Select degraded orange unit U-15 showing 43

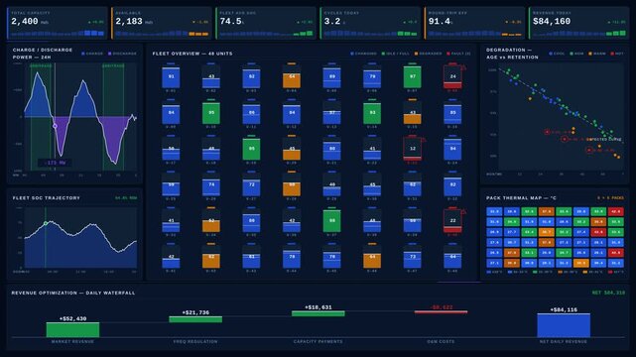[x=412, y=113]
